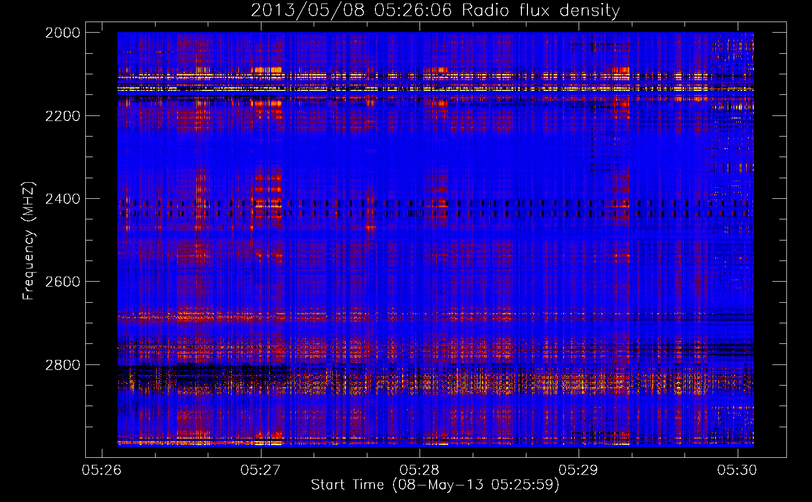Click the 05:29 time tick label
Image resolution: width=812 pixels, height=502 pixels.
click(x=579, y=470)
